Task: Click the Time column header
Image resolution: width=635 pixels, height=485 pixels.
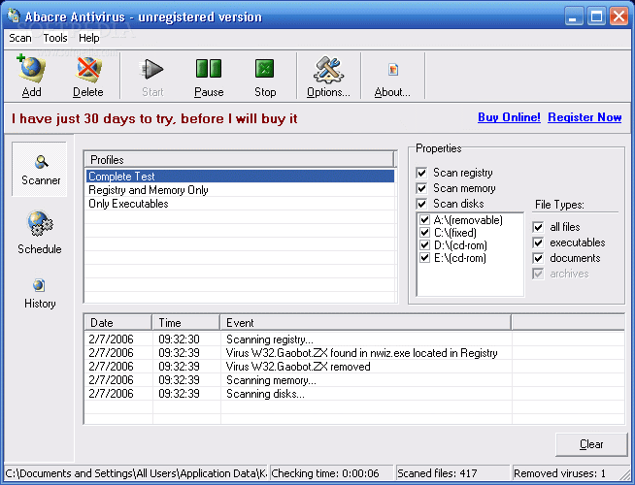Action: [186, 323]
